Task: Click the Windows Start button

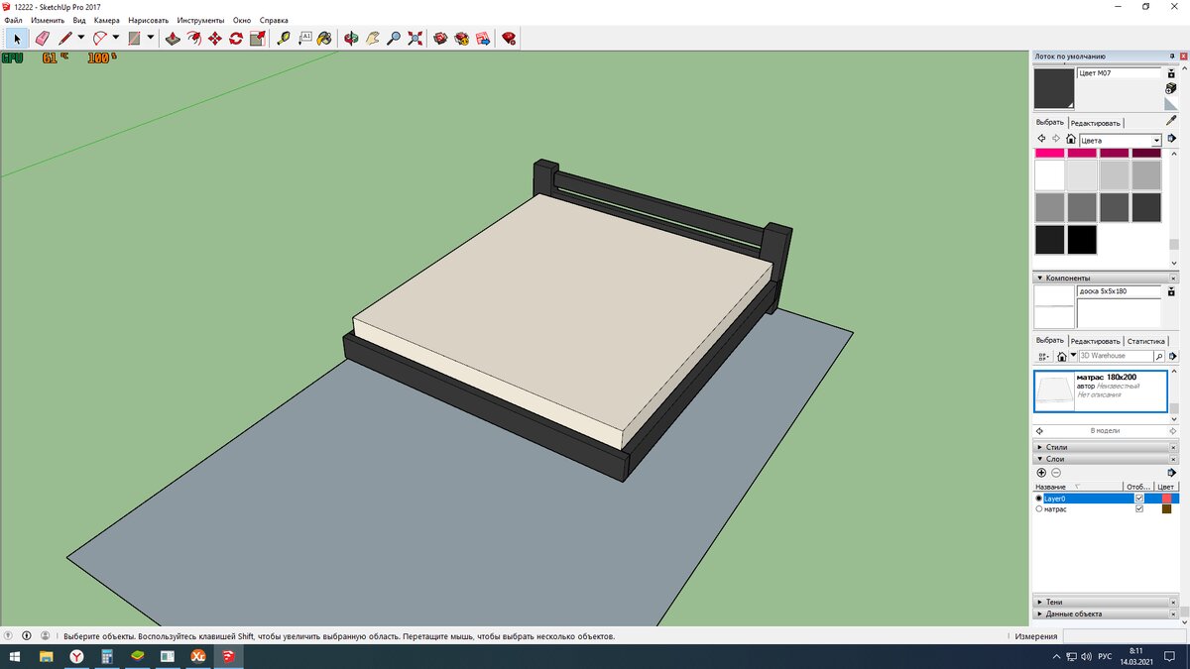Action: click(16, 656)
